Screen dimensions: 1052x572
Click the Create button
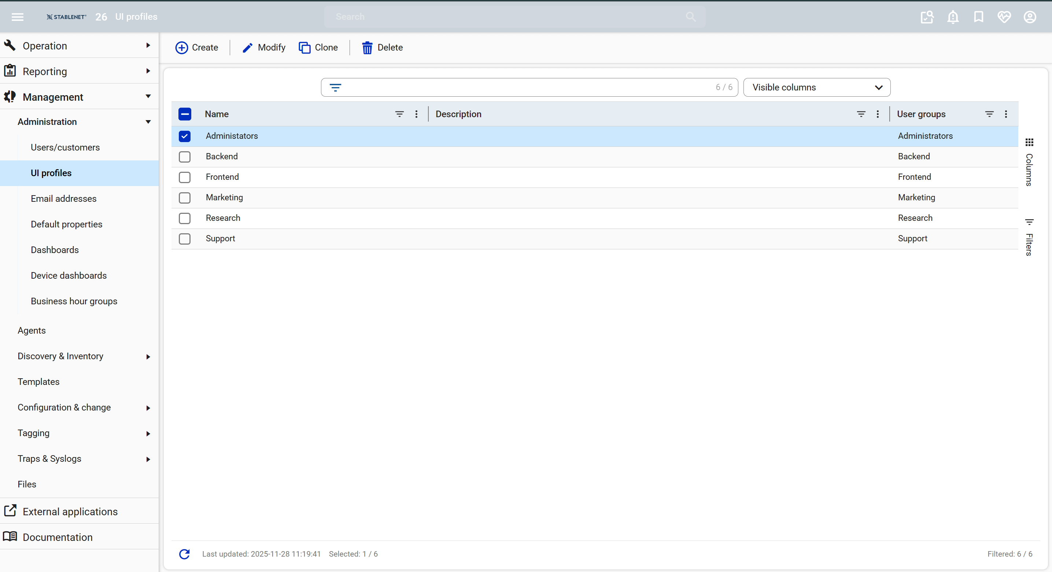tap(197, 48)
